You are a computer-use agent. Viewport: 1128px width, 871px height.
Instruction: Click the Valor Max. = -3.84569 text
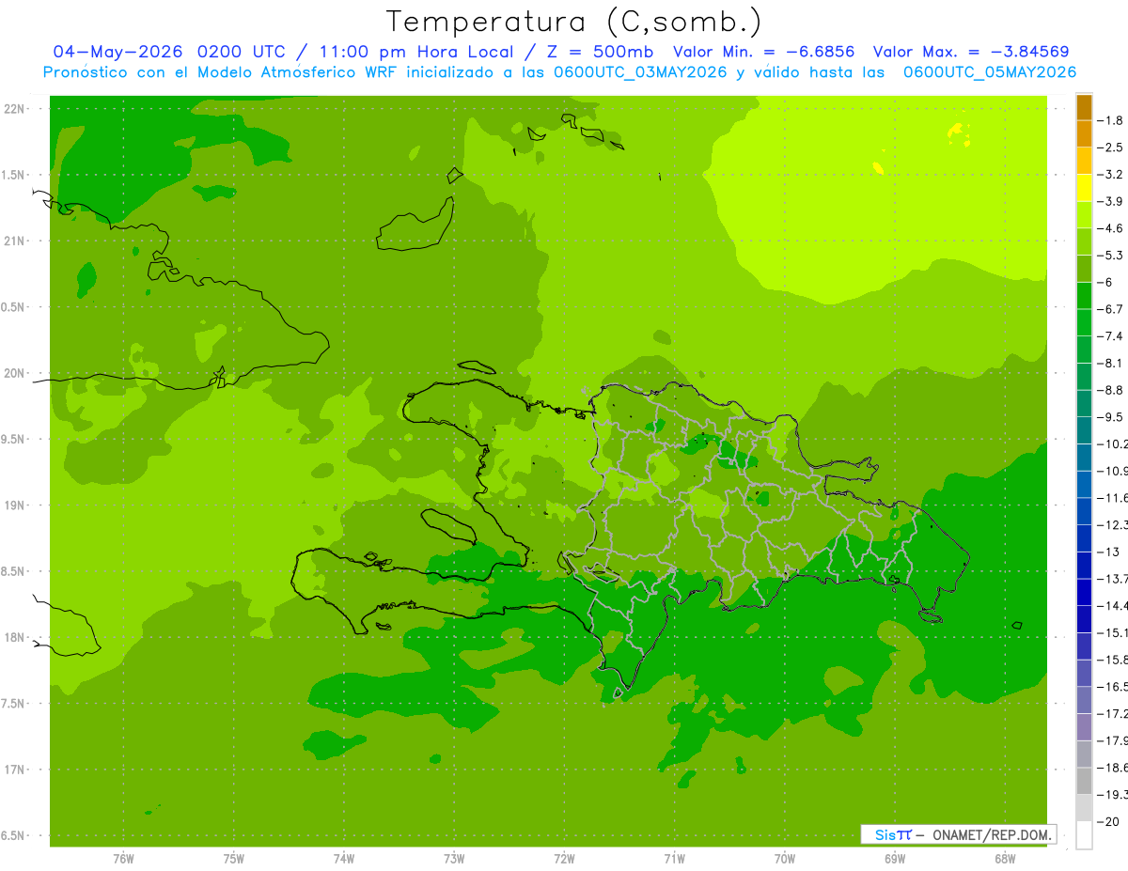[971, 52]
